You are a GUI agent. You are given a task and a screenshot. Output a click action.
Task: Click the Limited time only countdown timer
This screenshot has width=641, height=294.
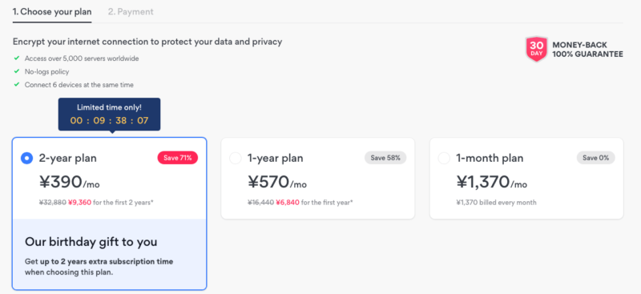(109, 115)
